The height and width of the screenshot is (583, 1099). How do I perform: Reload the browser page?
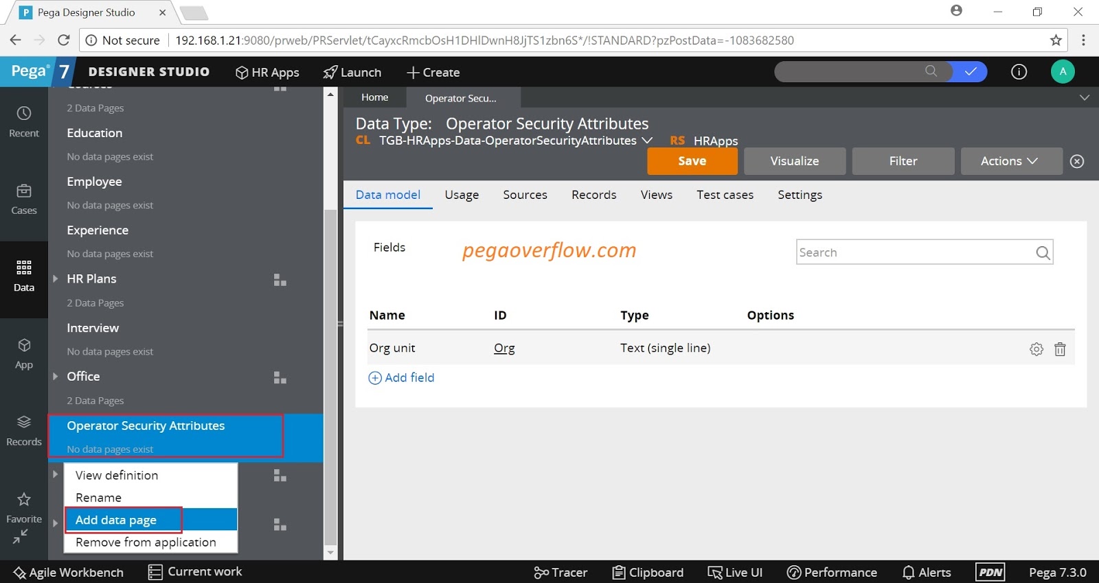pyautogui.click(x=63, y=40)
